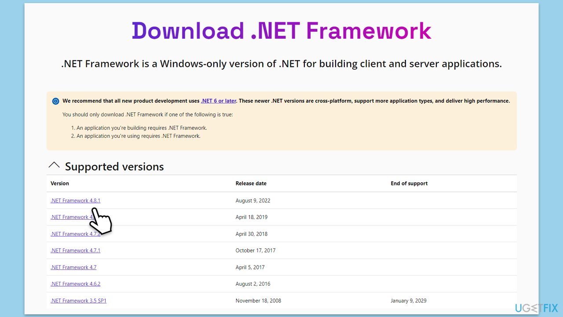Click the Version column header

pyautogui.click(x=60, y=184)
